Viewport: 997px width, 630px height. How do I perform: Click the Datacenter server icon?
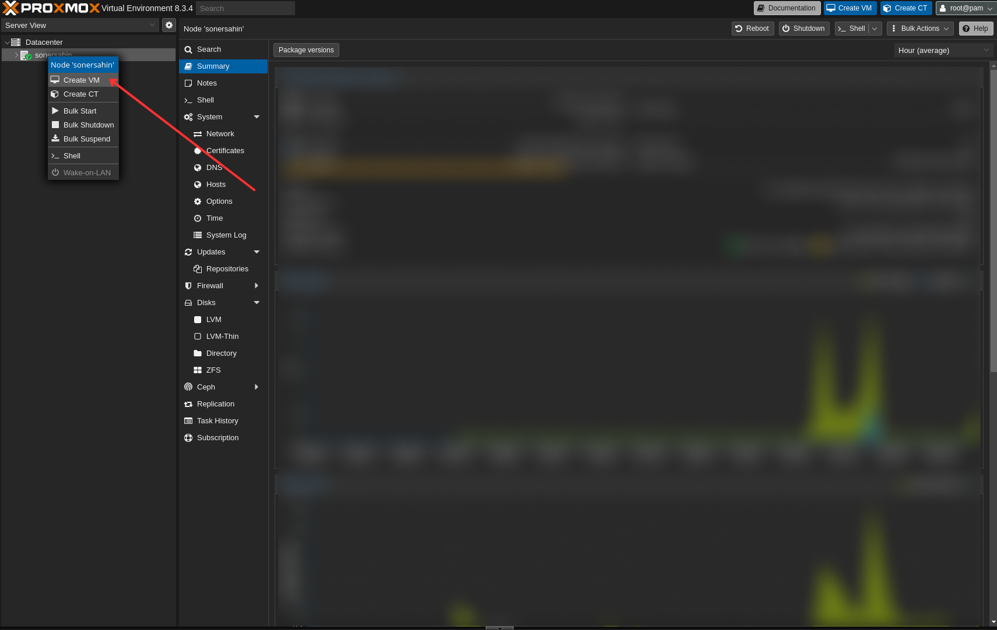click(16, 42)
